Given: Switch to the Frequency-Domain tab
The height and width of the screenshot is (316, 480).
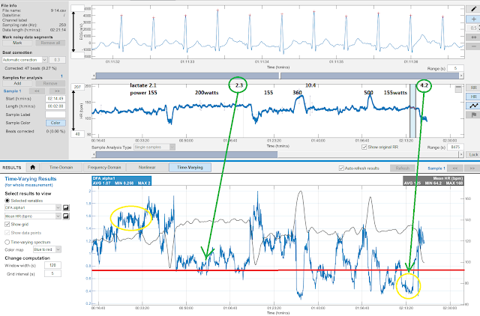Looking at the screenshot, I should (x=104, y=167).
